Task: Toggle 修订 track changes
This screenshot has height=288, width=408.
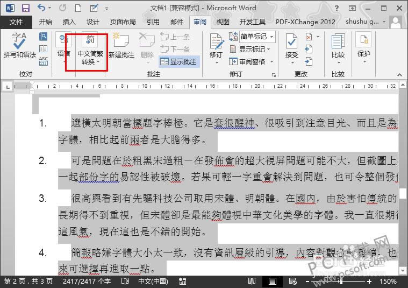Action: point(216,44)
